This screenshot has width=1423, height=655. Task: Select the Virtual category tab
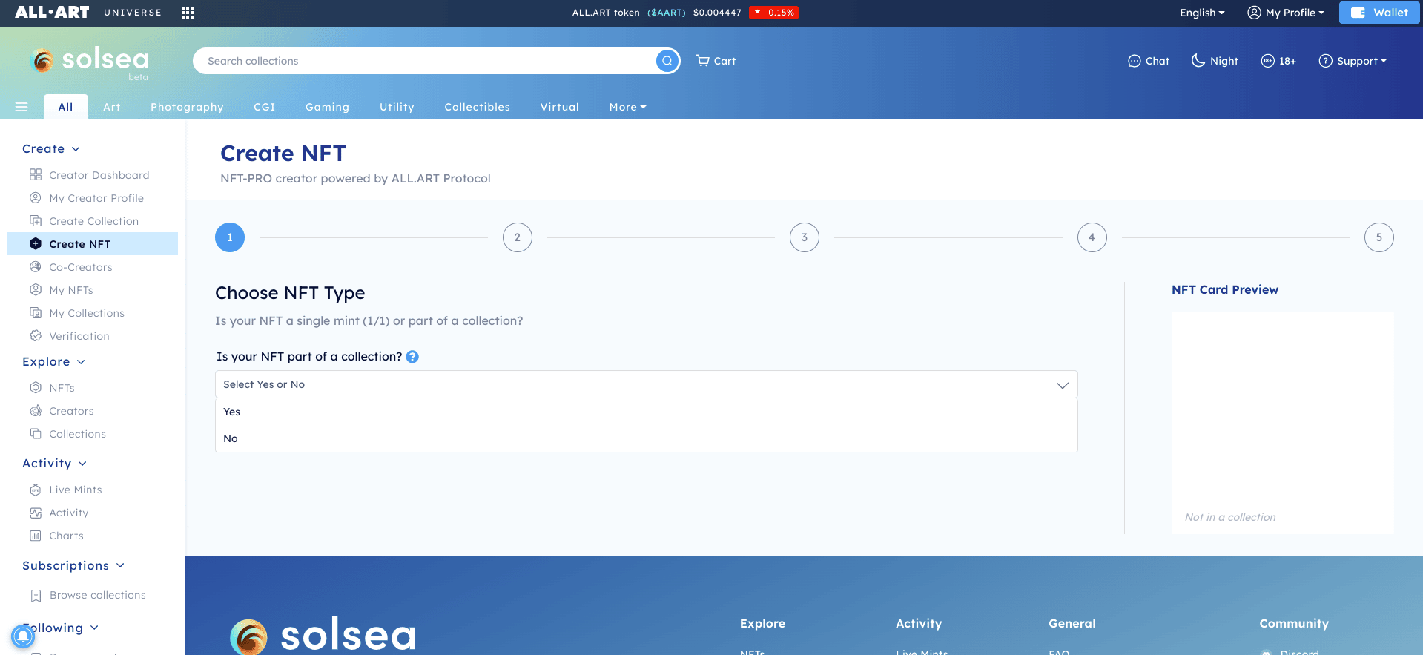(x=560, y=107)
